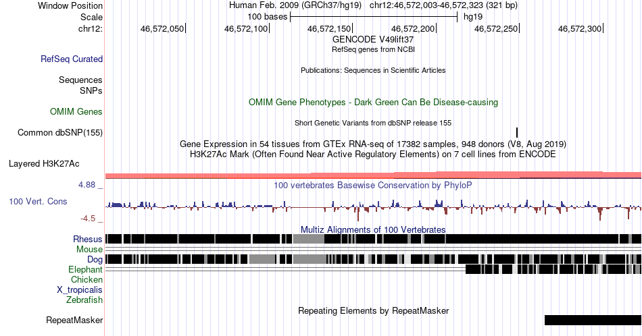This screenshot has width=642, height=336.
Task: Click the 100 bases scale bar
Action: [x=374, y=17]
